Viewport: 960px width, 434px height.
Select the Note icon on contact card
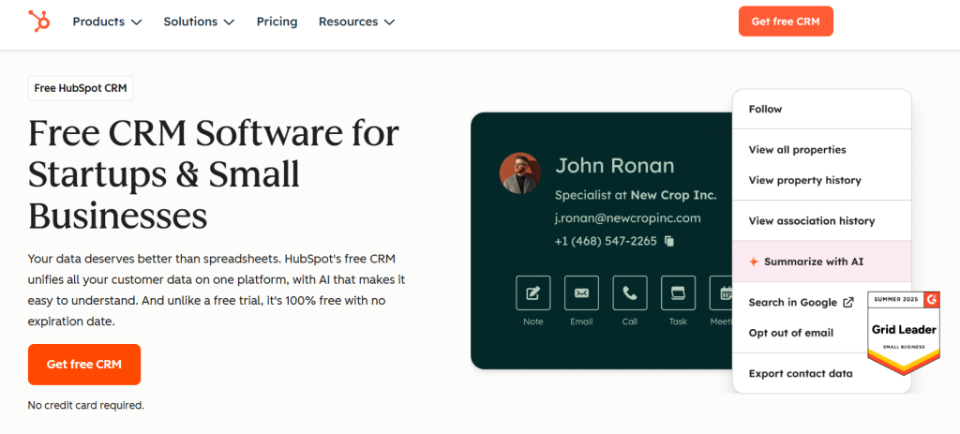(532, 292)
